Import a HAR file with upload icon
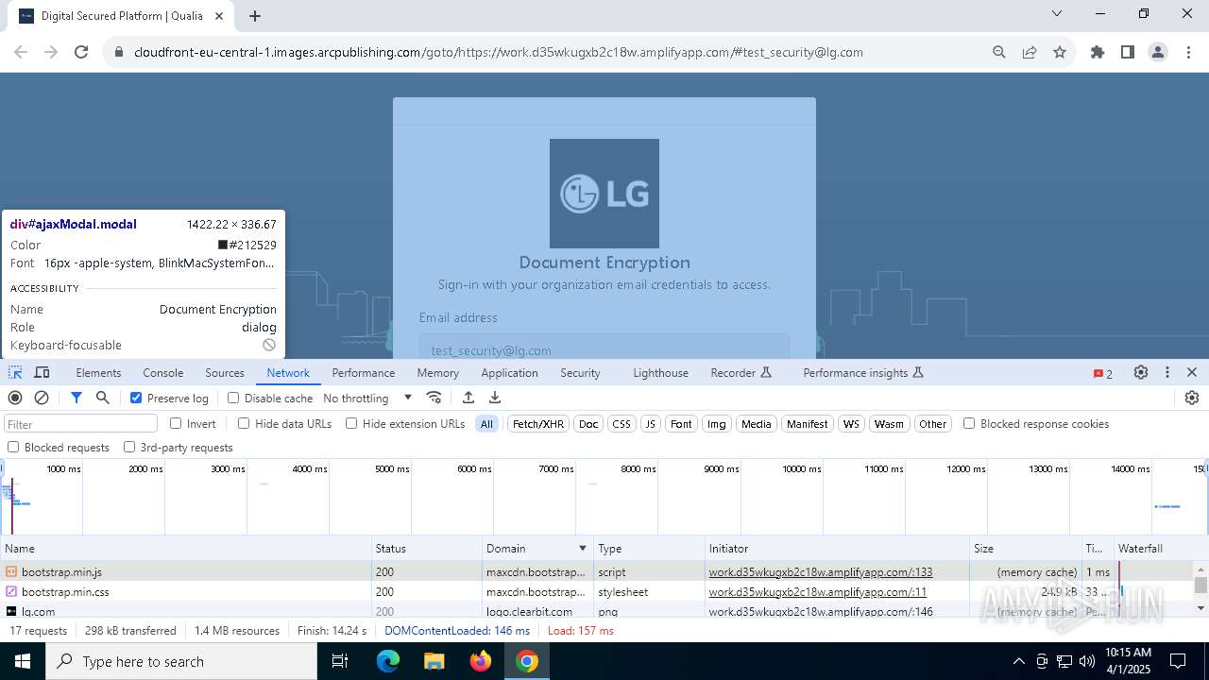1209x680 pixels. 468,398
